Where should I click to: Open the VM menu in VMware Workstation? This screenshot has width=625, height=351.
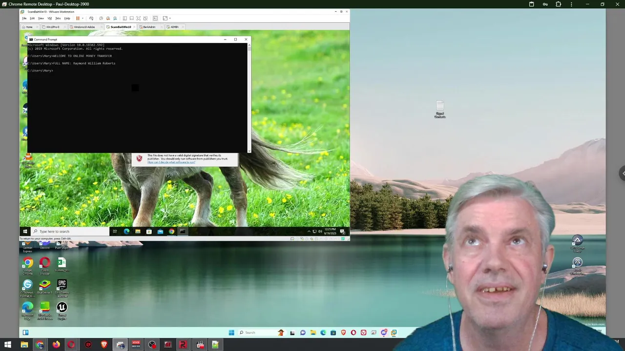(49, 19)
